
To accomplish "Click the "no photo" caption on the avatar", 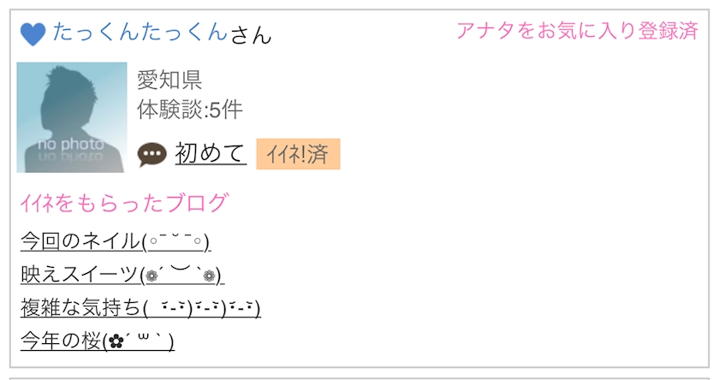I will coord(70,144).
